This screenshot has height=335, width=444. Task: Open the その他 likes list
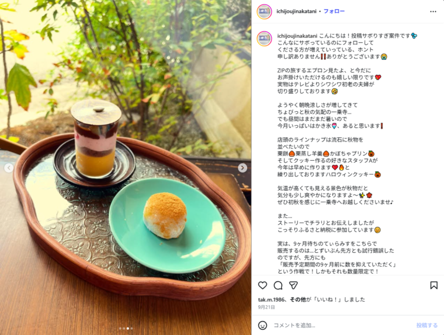[298, 299]
